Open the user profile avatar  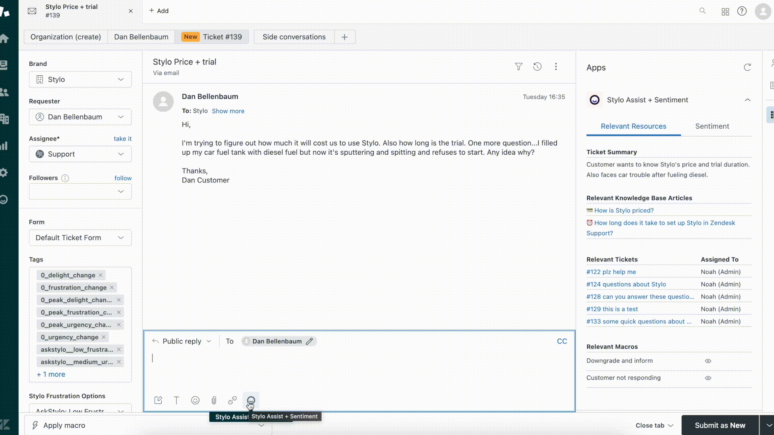[x=763, y=11]
